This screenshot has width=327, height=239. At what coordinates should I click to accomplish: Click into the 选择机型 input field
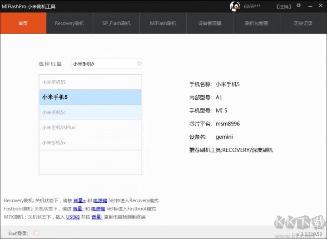coord(104,63)
